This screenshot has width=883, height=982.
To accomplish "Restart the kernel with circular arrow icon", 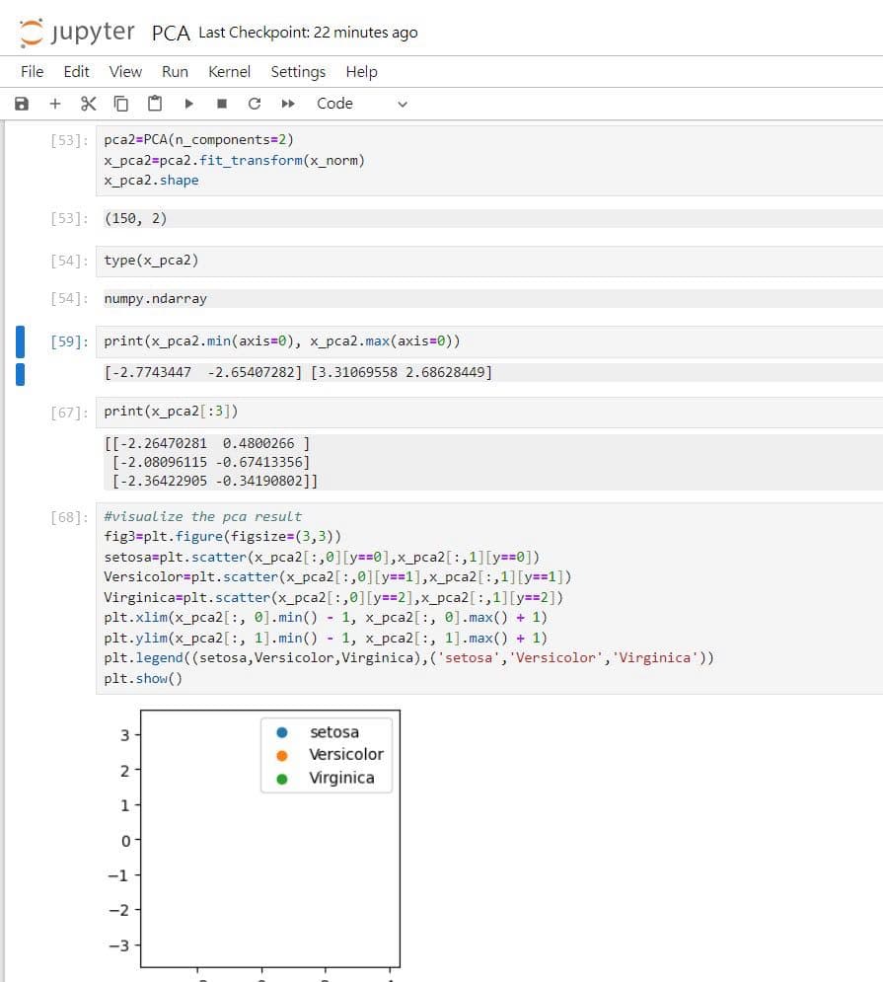I will [255, 104].
